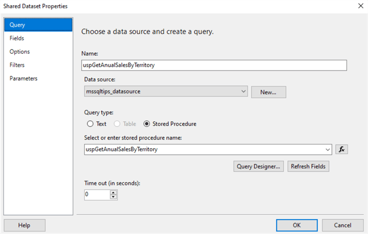Increase the time out value
This screenshot has width=368, height=234.
pyautogui.click(x=113, y=192)
